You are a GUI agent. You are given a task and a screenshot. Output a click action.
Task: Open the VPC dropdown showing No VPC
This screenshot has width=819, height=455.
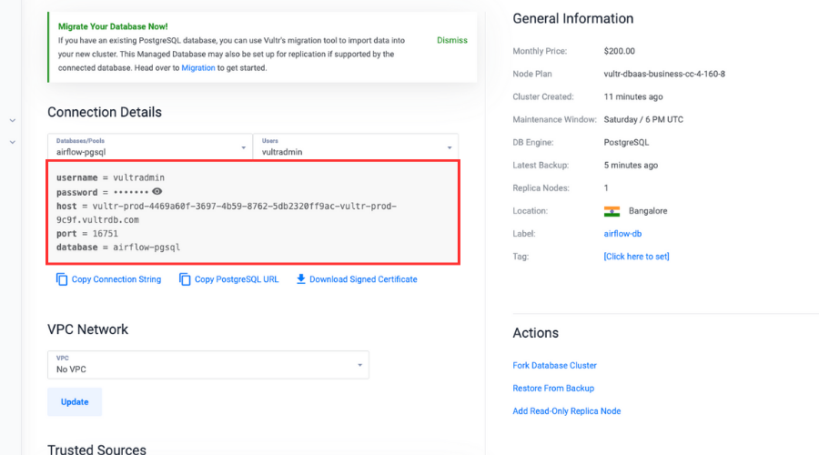click(207, 365)
